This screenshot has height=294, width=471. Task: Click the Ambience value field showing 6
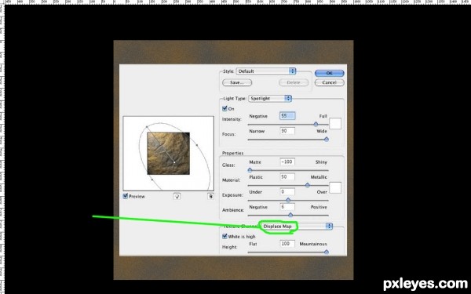287,207
